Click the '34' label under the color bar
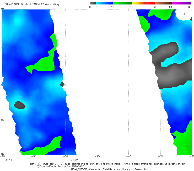The width and height of the screenshot is (194, 171). (x=131, y=7)
